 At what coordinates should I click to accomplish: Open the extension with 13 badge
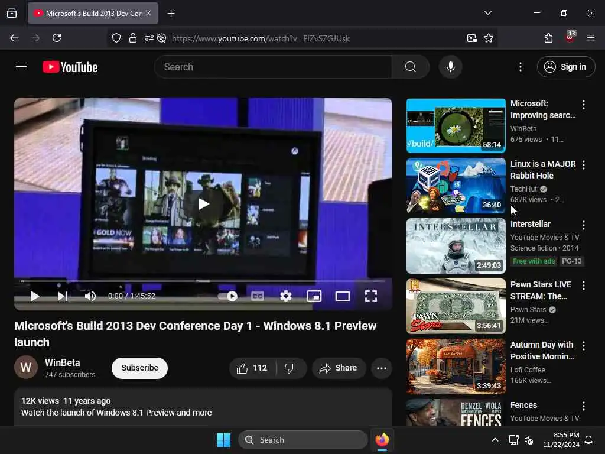point(570,37)
